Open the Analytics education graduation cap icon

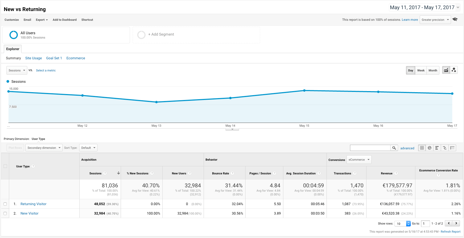tap(455, 19)
